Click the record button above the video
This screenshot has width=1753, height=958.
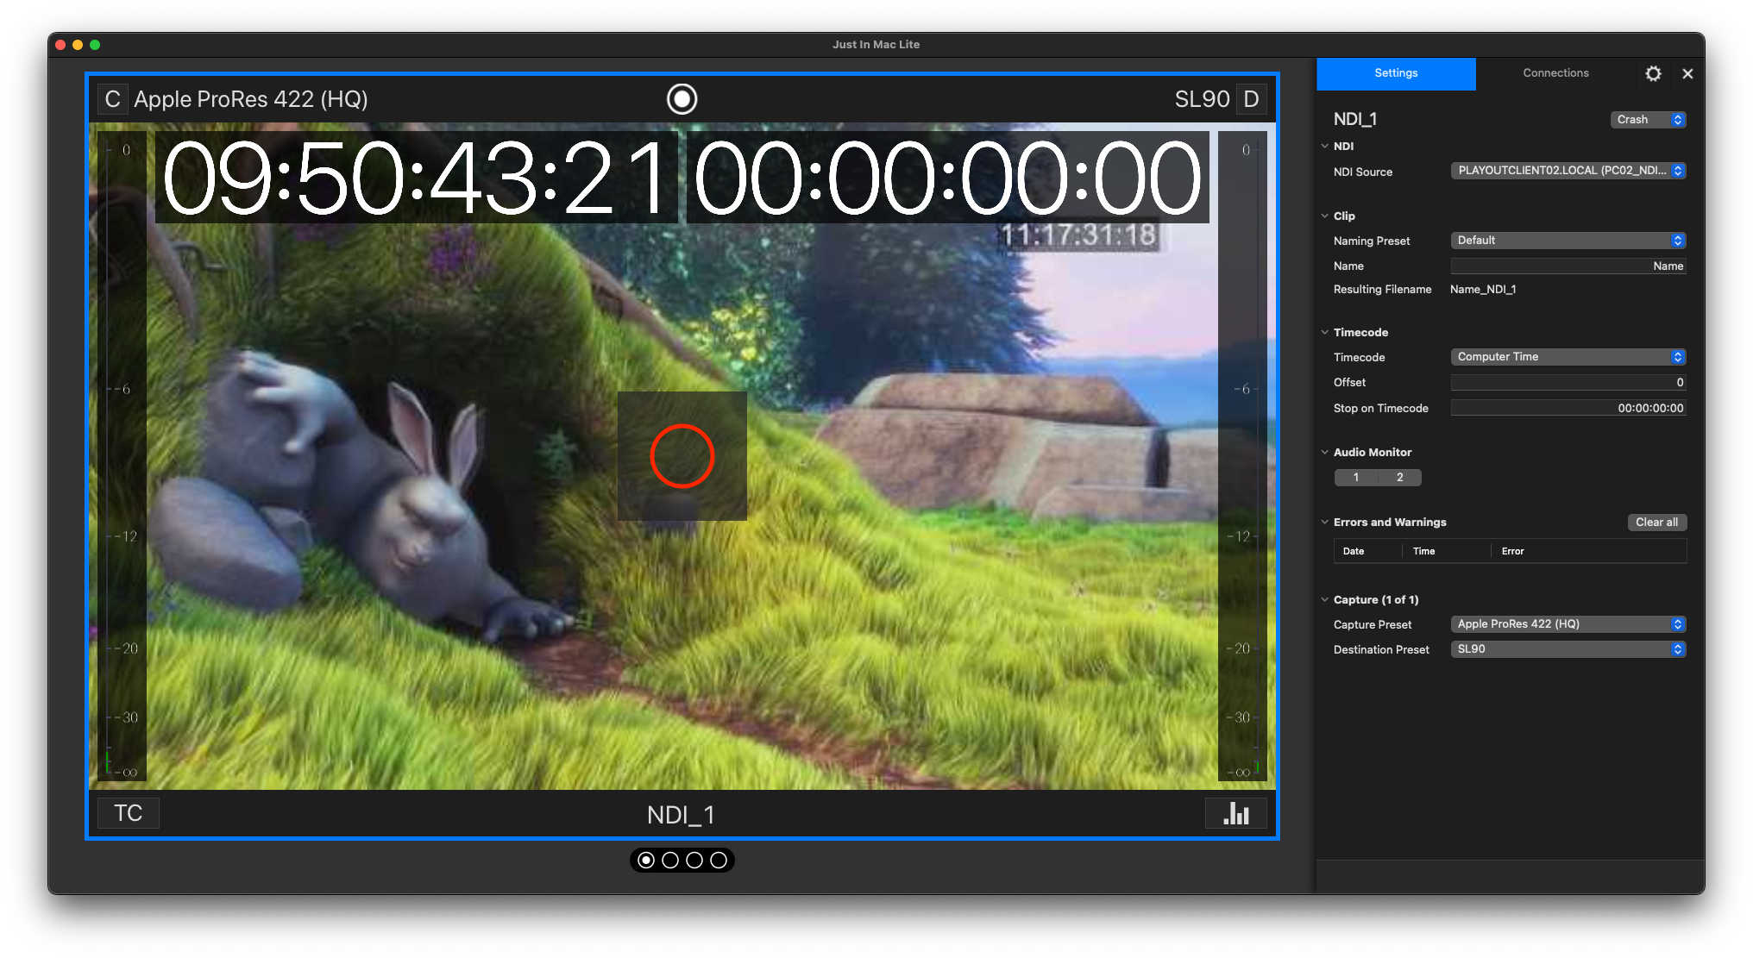click(x=682, y=99)
